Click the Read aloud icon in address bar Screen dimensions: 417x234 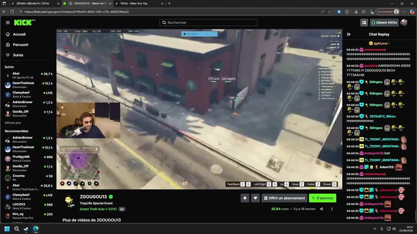coord(323,12)
